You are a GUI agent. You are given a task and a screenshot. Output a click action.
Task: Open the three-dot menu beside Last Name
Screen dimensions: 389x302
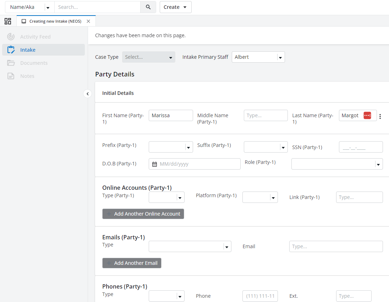(380, 116)
